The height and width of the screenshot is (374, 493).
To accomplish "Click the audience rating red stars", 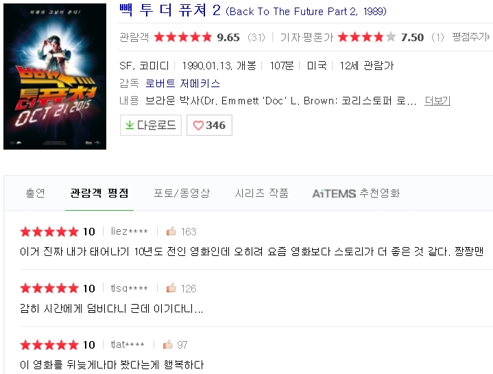I will pyautogui.click(x=182, y=37).
